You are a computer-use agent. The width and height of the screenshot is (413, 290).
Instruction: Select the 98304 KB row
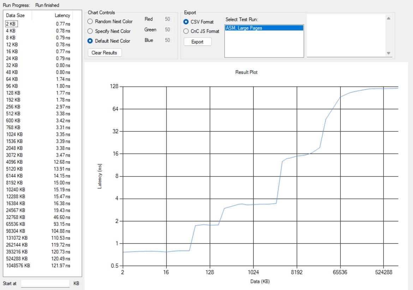tap(38, 231)
